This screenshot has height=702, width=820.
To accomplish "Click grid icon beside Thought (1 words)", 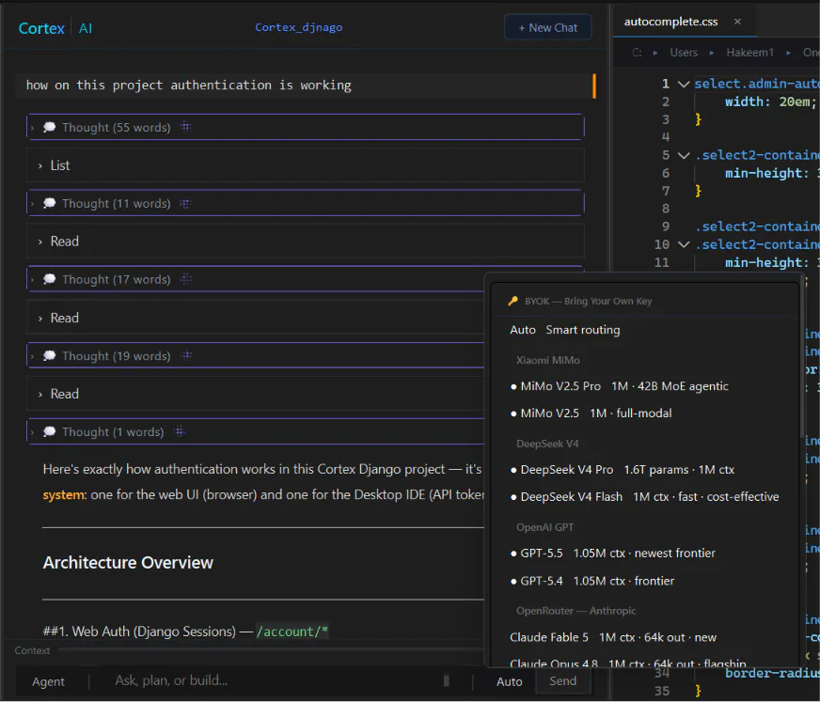I will pyautogui.click(x=180, y=431).
